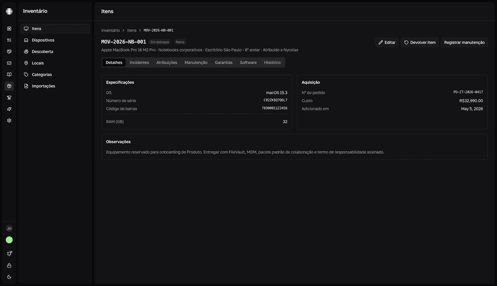Click the serial number C02ZK8Q7Q6L7
This screenshot has width=497, height=286.
(275, 100)
